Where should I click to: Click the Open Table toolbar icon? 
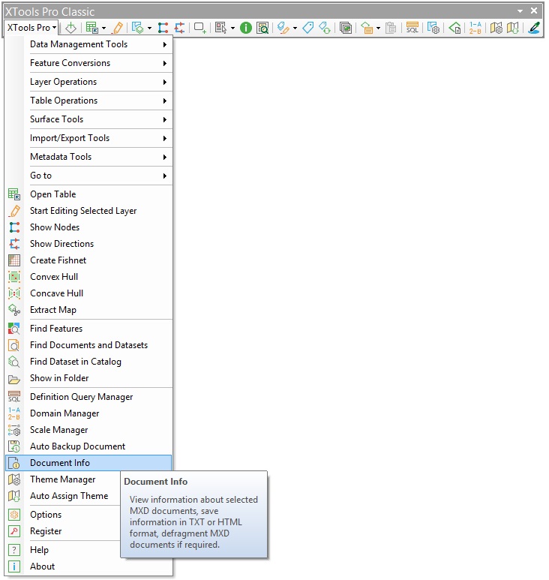click(91, 28)
